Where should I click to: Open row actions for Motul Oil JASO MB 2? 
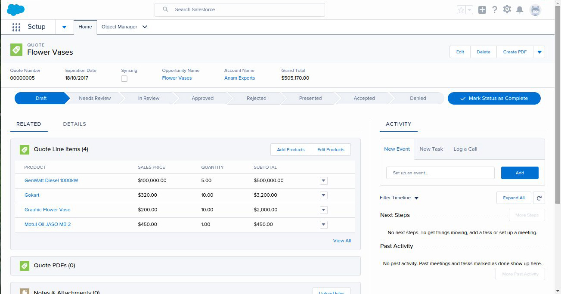(324, 225)
